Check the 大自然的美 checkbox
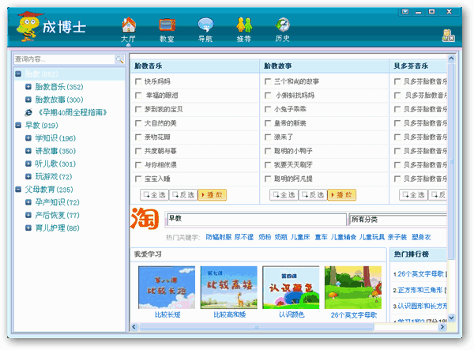474x350 pixels. [138, 123]
